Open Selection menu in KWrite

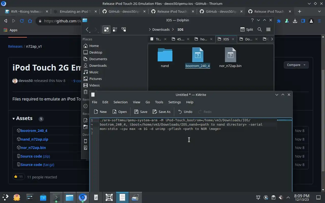click(120, 102)
